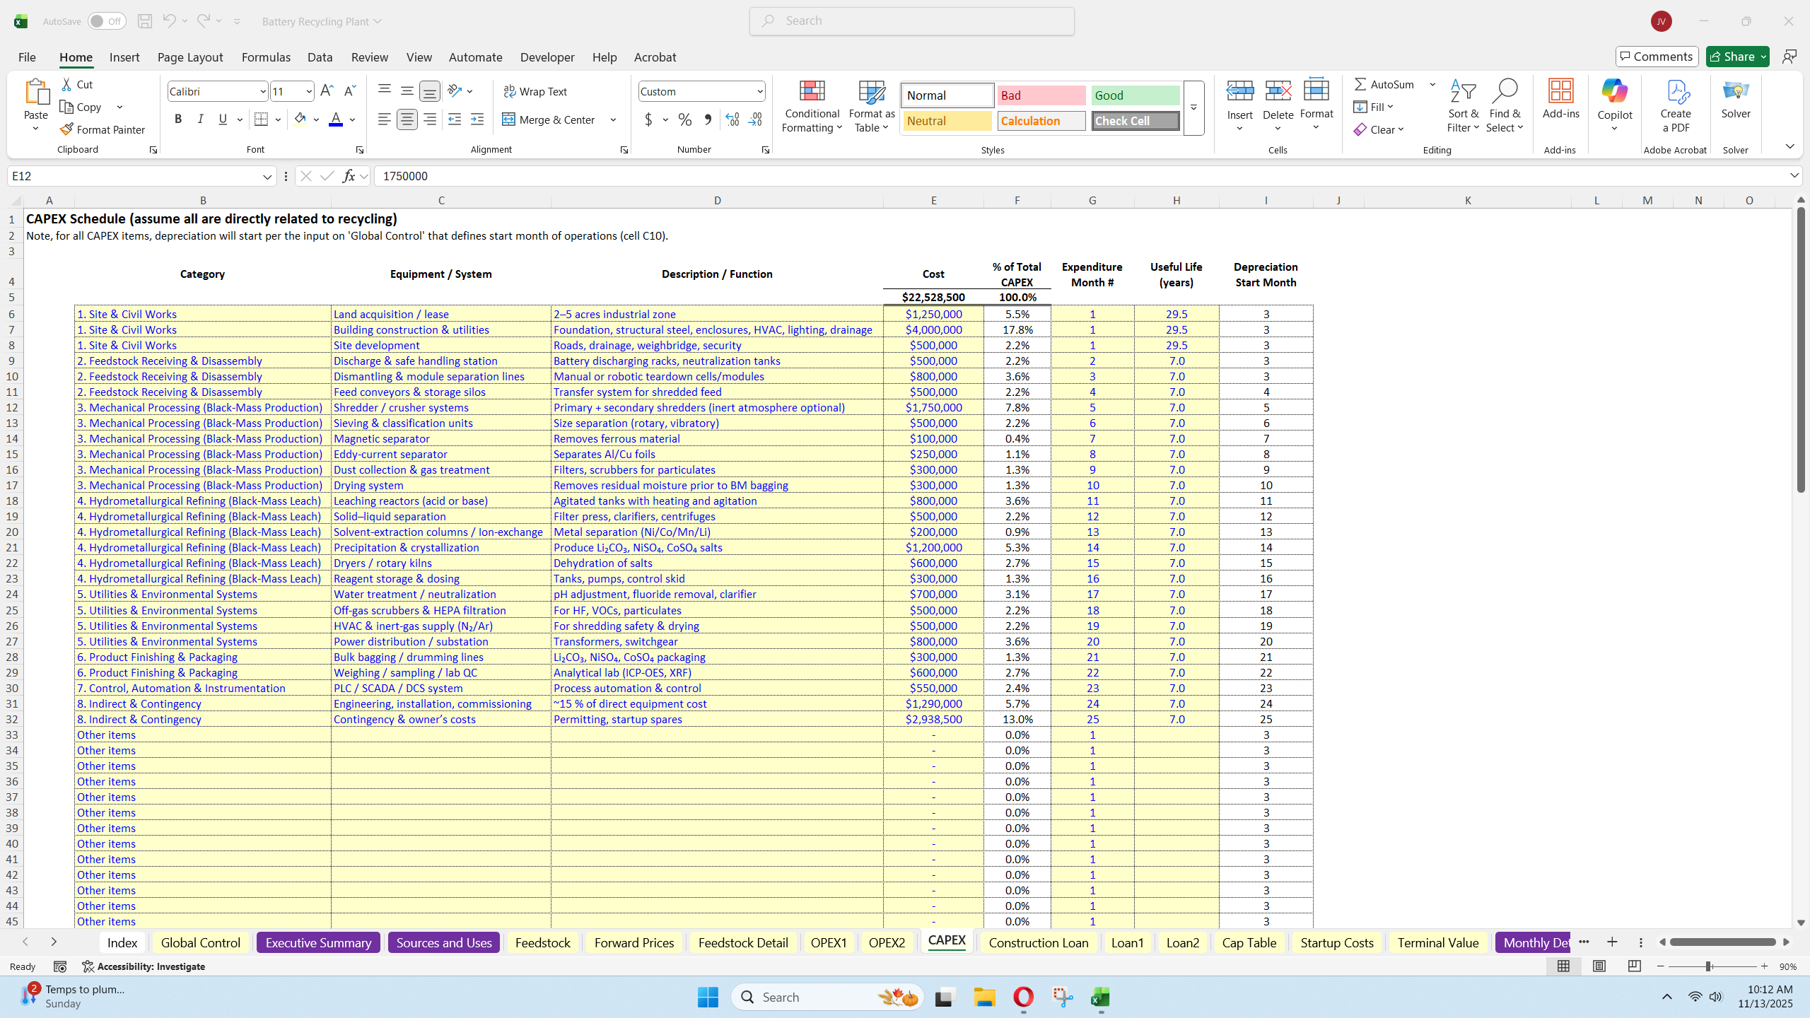This screenshot has height=1018, width=1810.
Task: Click the Share button
Action: coord(1731,57)
